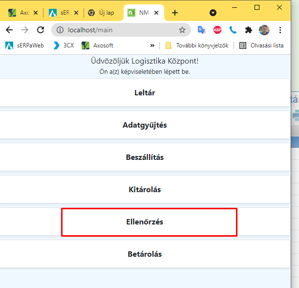Select the Beszállítás menu button
Image resolution: width=299 pixels, height=288 pixels.
[x=145, y=157]
